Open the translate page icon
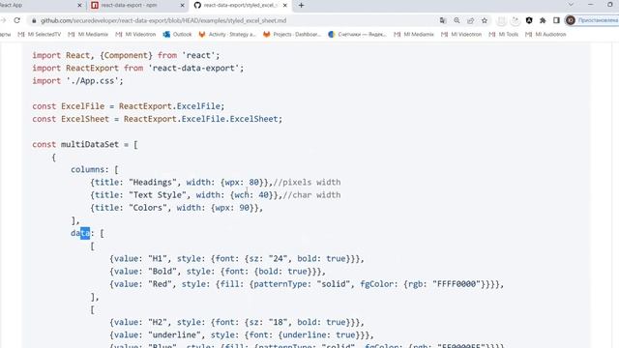Screen dimensions: 619x348 [443, 20]
